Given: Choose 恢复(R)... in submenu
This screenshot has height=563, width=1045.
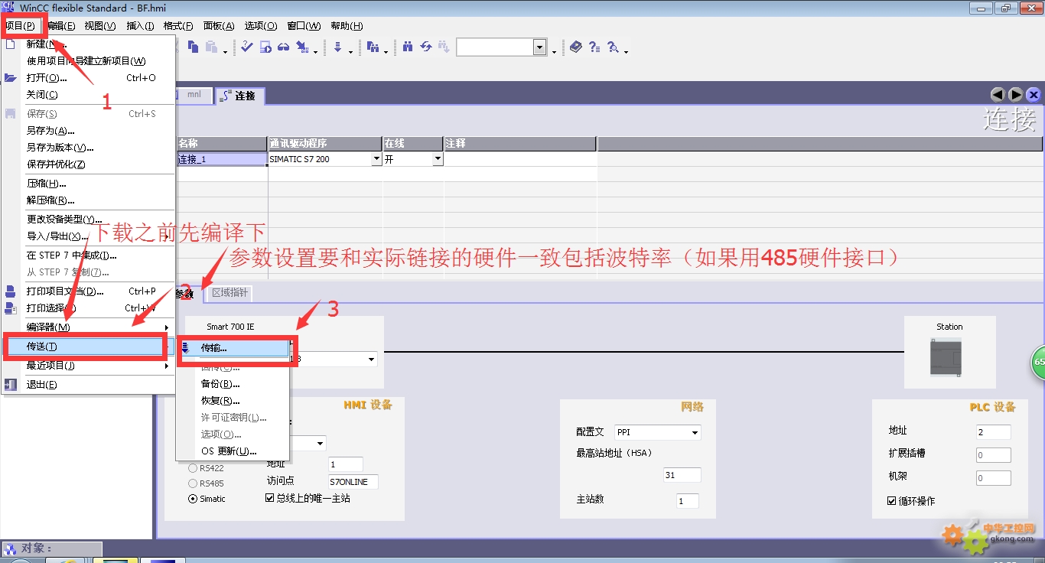Looking at the screenshot, I should (233, 401).
